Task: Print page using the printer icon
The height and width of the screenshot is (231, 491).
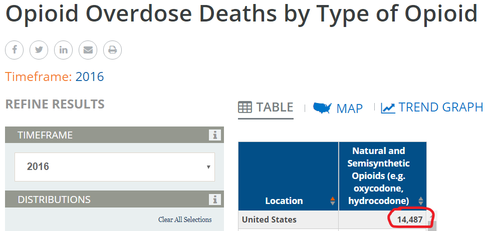Action: click(x=112, y=50)
